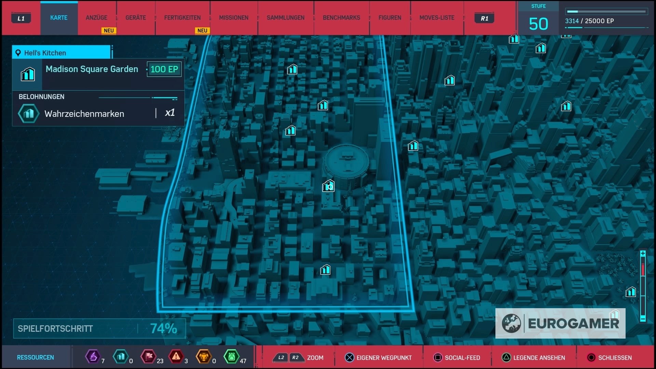Click the teal landmark token resource icon
Viewport: 656px width, 369px height.
pyautogui.click(x=121, y=357)
